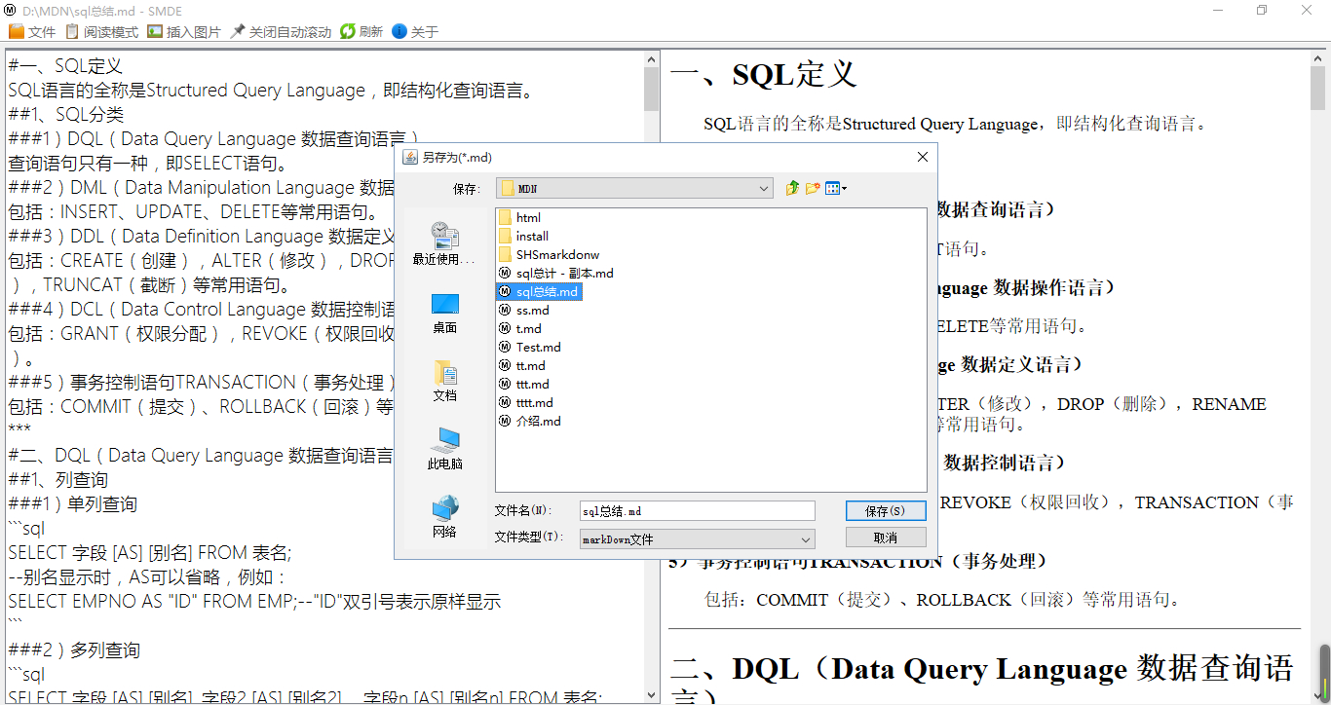This screenshot has width=1331, height=705.
Task: Click the 取消 cancel button
Action: 885,538
